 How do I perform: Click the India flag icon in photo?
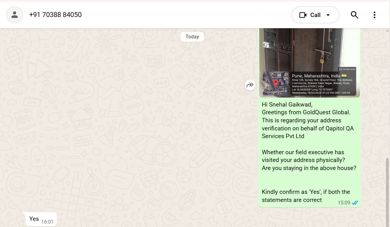coord(344,76)
